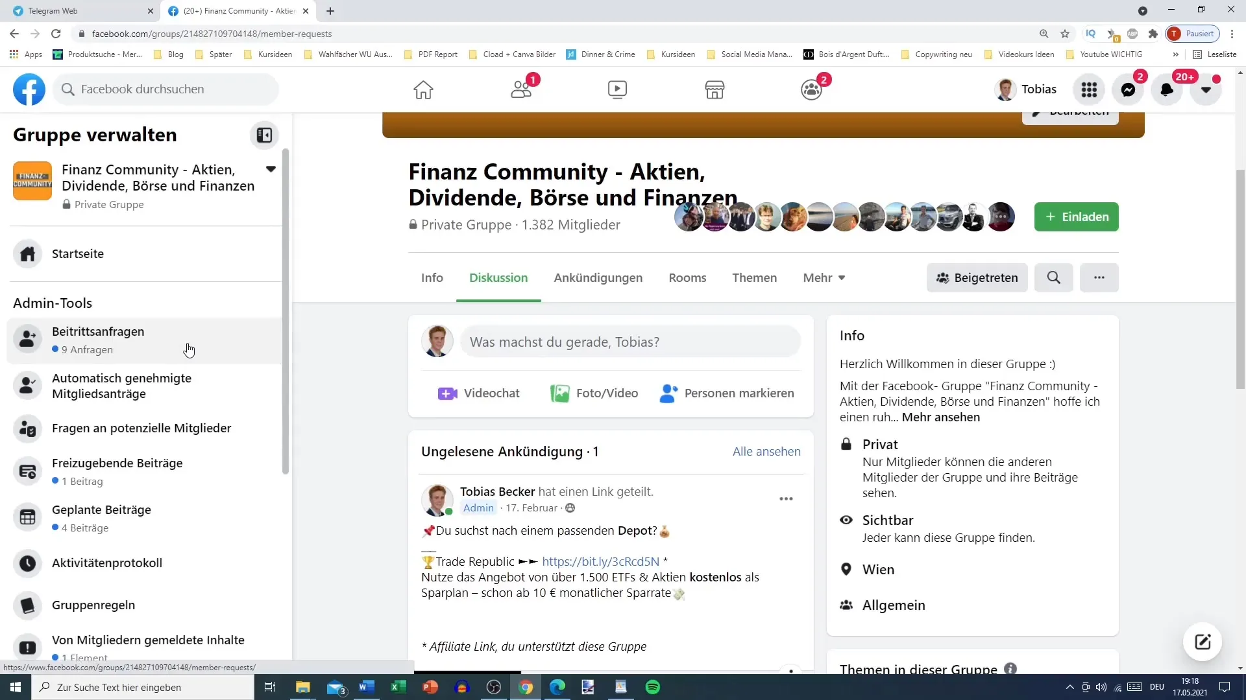Open the notifications bell
The width and height of the screenshot is (1246, 700).
pyautogui.click(x=1167, y=89)
